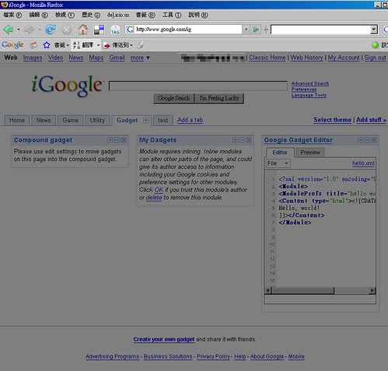Viewport: 388px width, 371px height.
Task: Click the Google logo on the toolbar
Action: point(12,45)
